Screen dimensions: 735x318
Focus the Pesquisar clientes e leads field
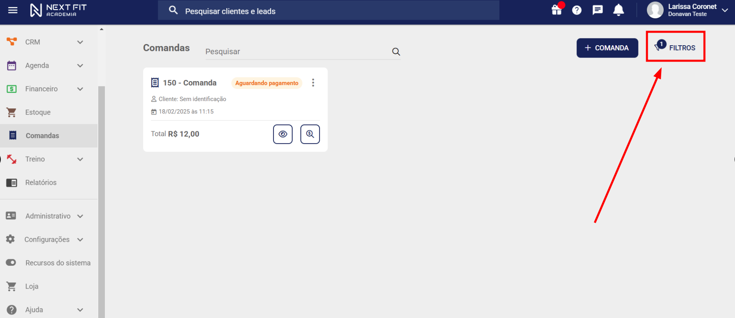(329, 10)
